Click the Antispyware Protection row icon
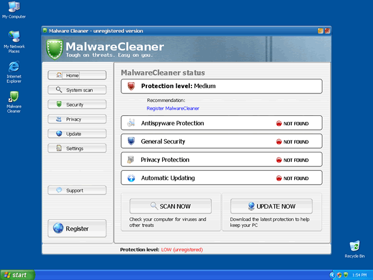Screen dimensions: 373x280 pyautogui.click(x=131, y=123)
